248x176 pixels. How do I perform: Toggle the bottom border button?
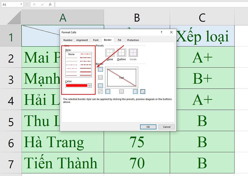(x=100, y=86)
